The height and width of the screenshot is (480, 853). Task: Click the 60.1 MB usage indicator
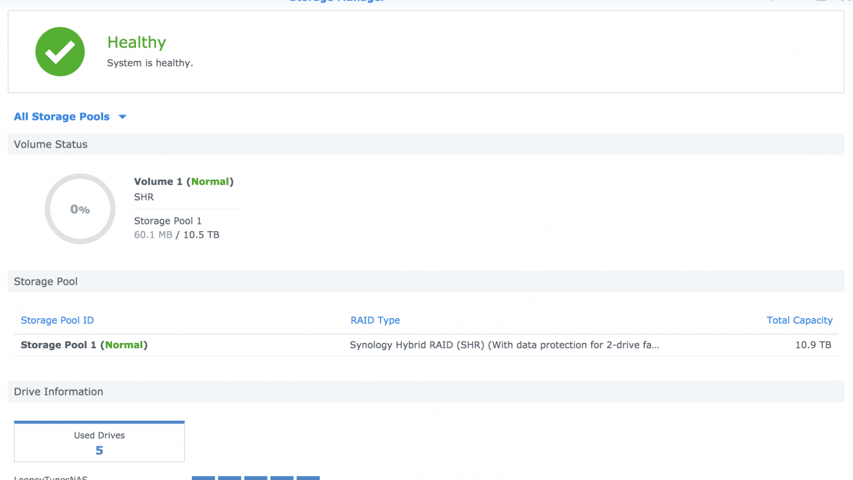tap(153, 234)
